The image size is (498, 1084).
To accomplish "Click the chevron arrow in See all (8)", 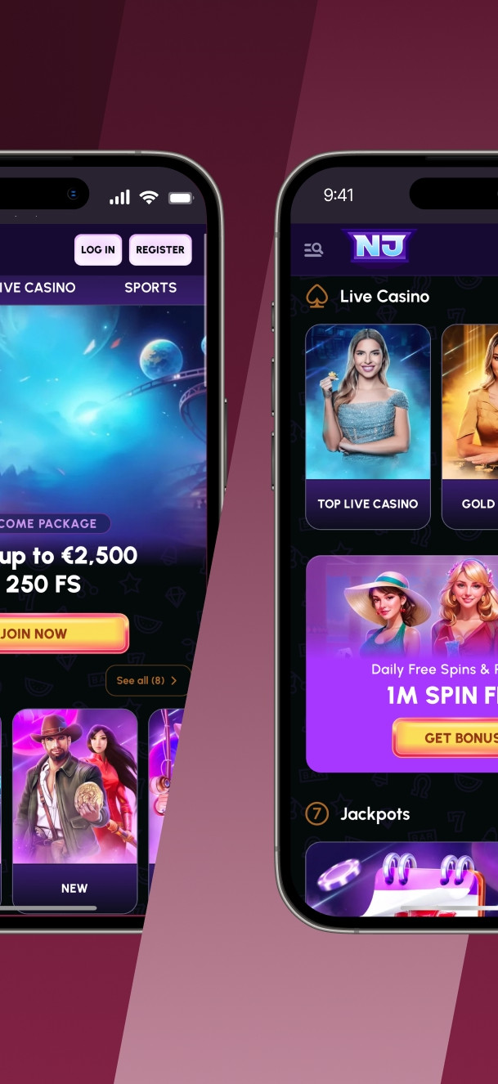I will 173,680.
